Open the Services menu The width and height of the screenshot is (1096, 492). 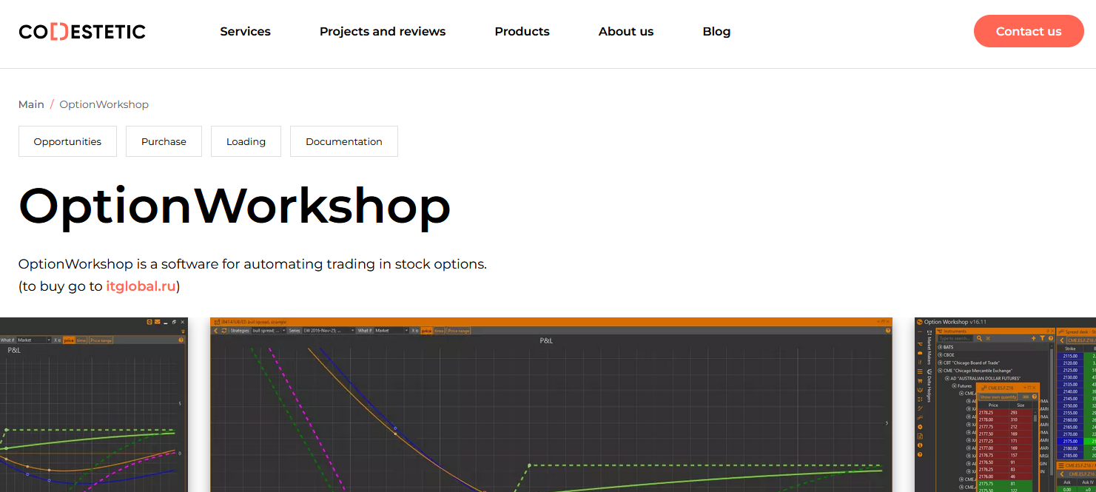[x=246, y=31]
